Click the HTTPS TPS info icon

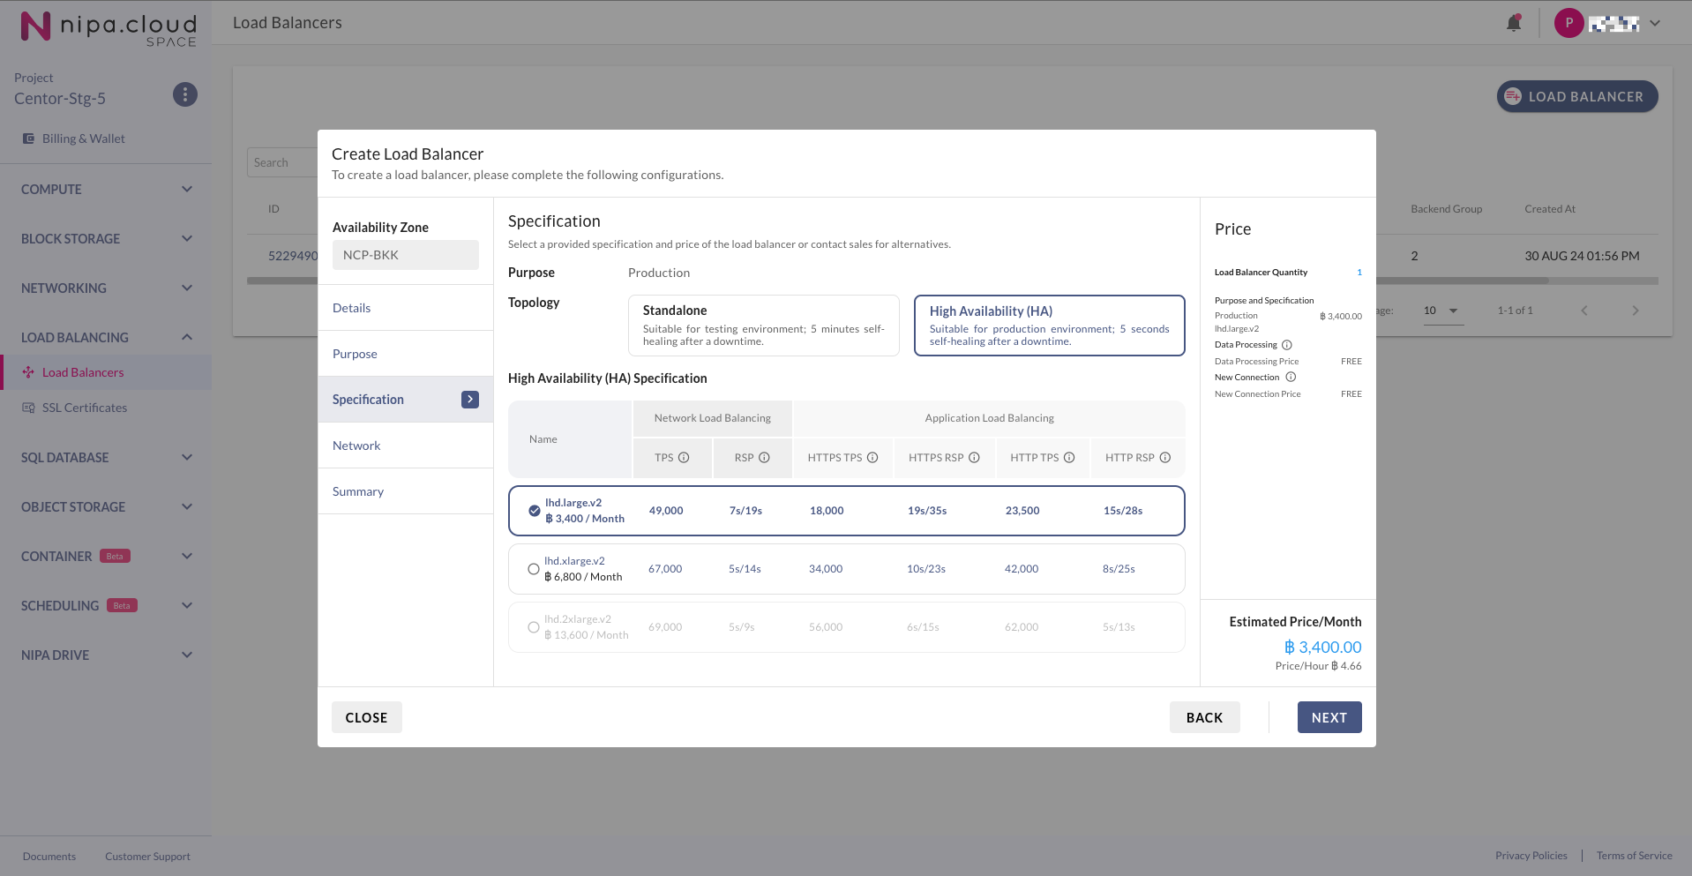[x=872, y=458]
